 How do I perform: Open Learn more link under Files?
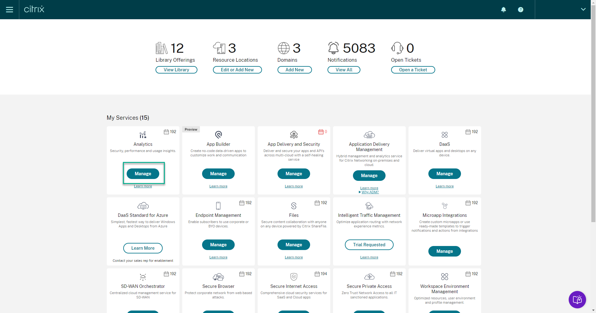[294, 257]
